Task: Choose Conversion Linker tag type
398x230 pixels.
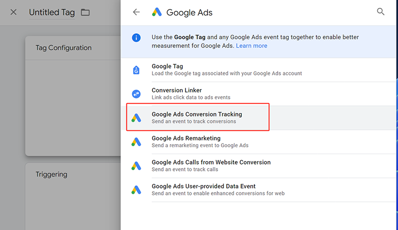Action: coord(177,91)
